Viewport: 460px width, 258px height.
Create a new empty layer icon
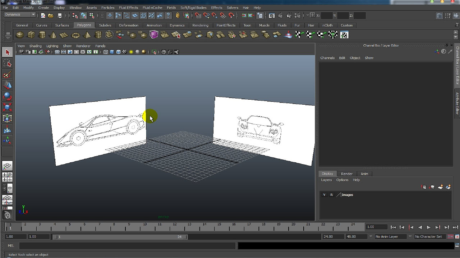click(440, 187)
